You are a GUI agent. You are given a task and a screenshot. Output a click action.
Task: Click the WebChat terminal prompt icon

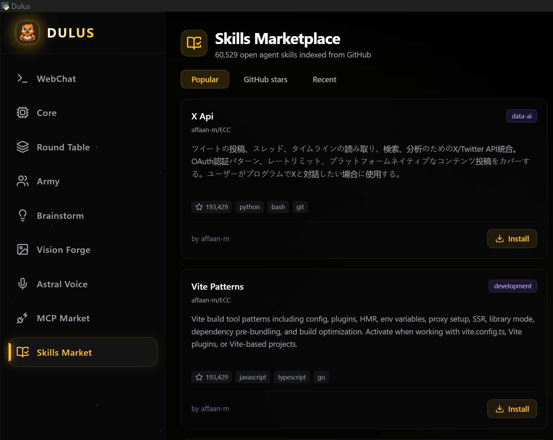click(22, 79)
